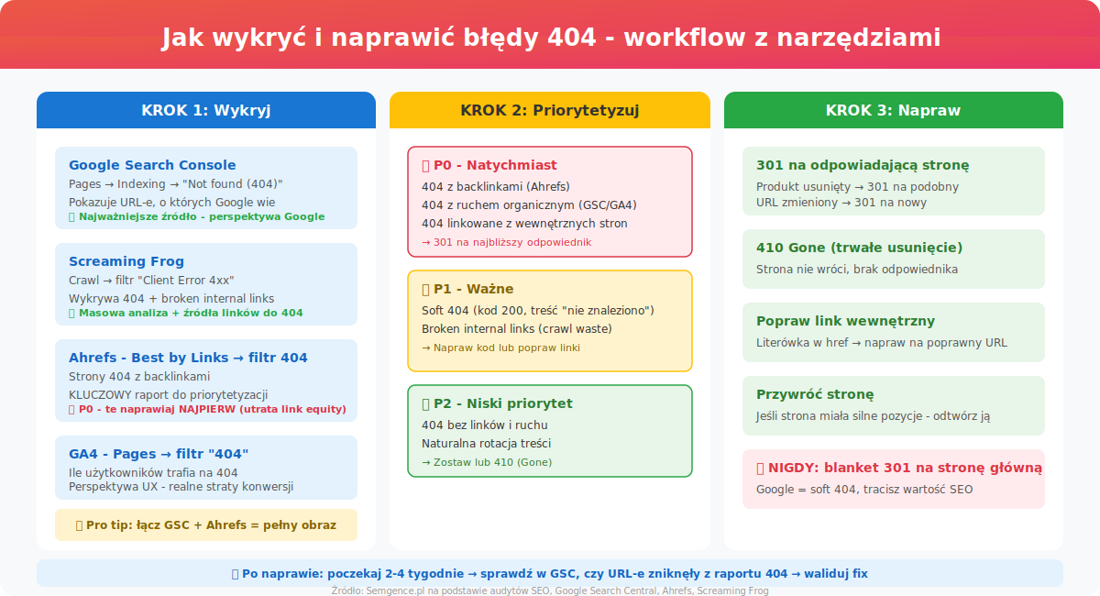Click heading "Przywróć stronę"
The image size is (1100, 596).
[x=815, y=394]
